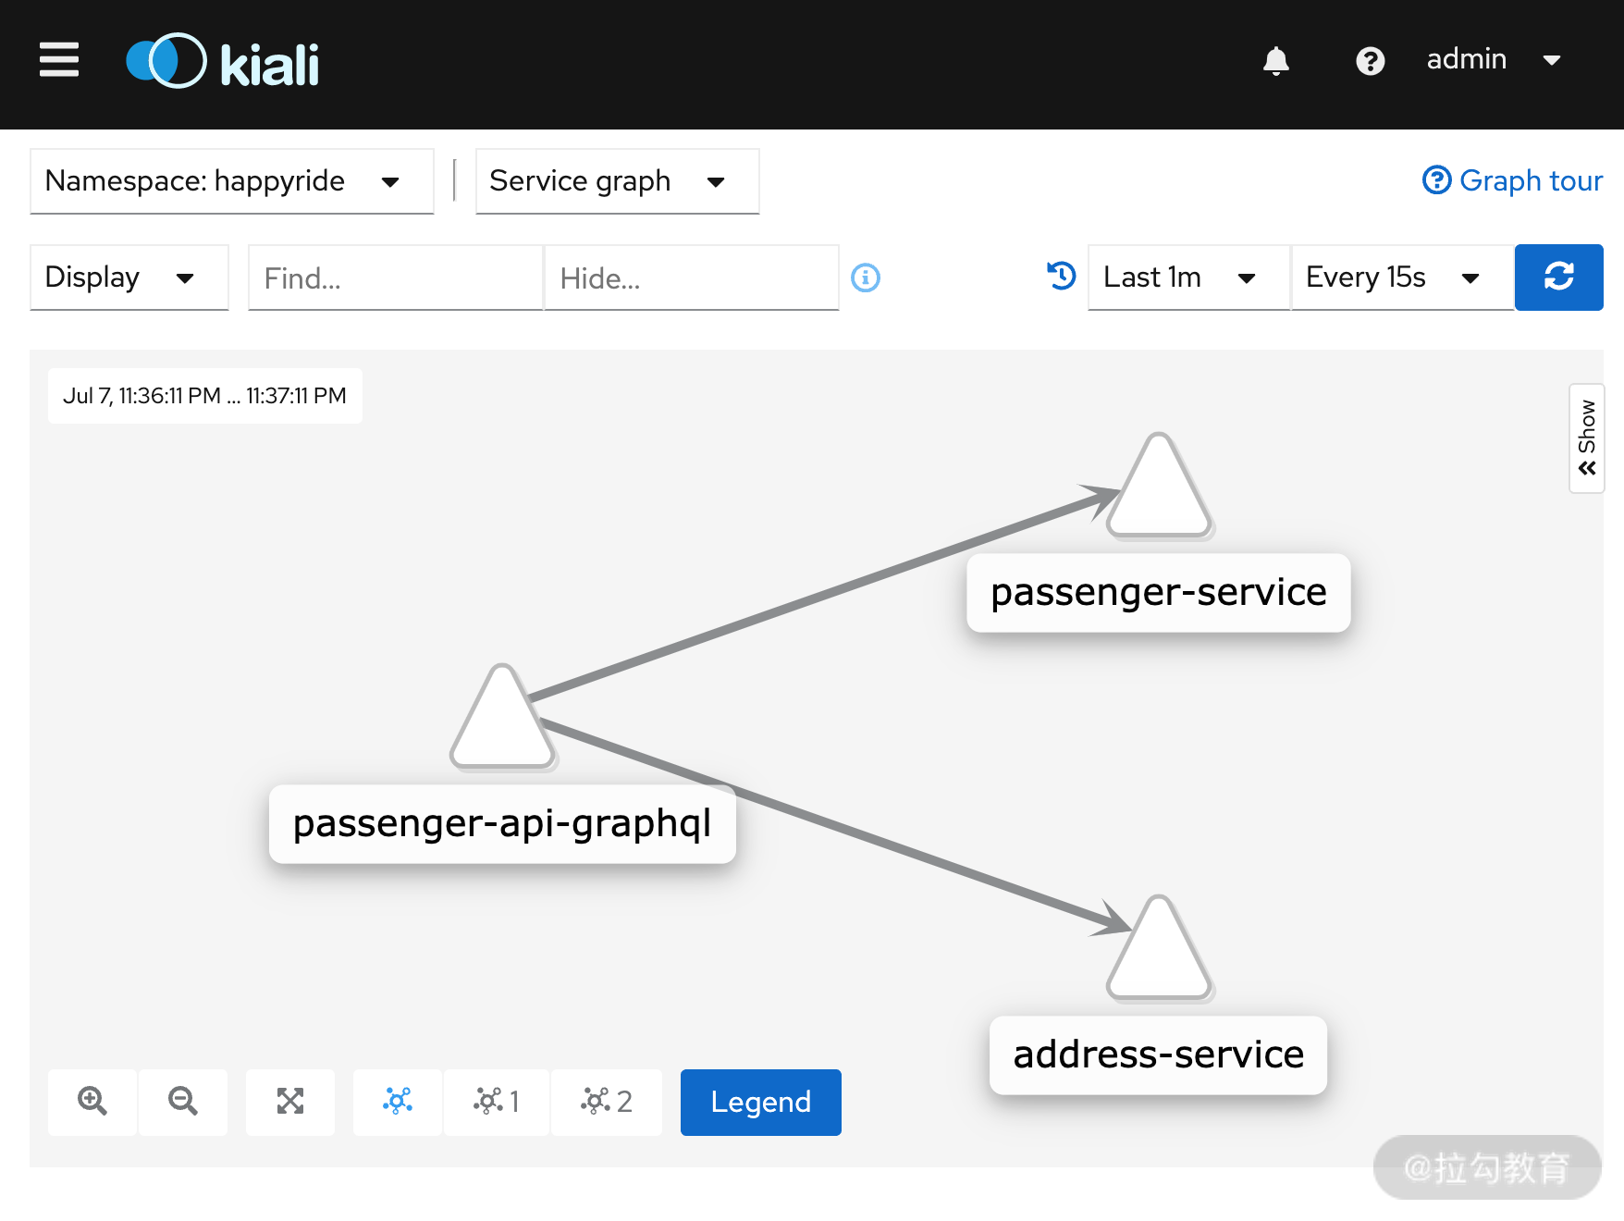Click the refresh graph button
The image size is (1624, 1221).
(1558, 277)
